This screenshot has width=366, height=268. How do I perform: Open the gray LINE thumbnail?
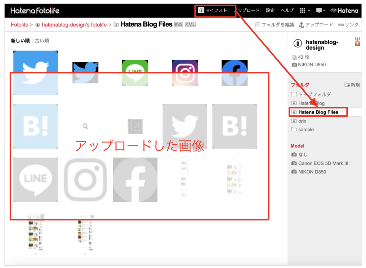coord(36,180)
